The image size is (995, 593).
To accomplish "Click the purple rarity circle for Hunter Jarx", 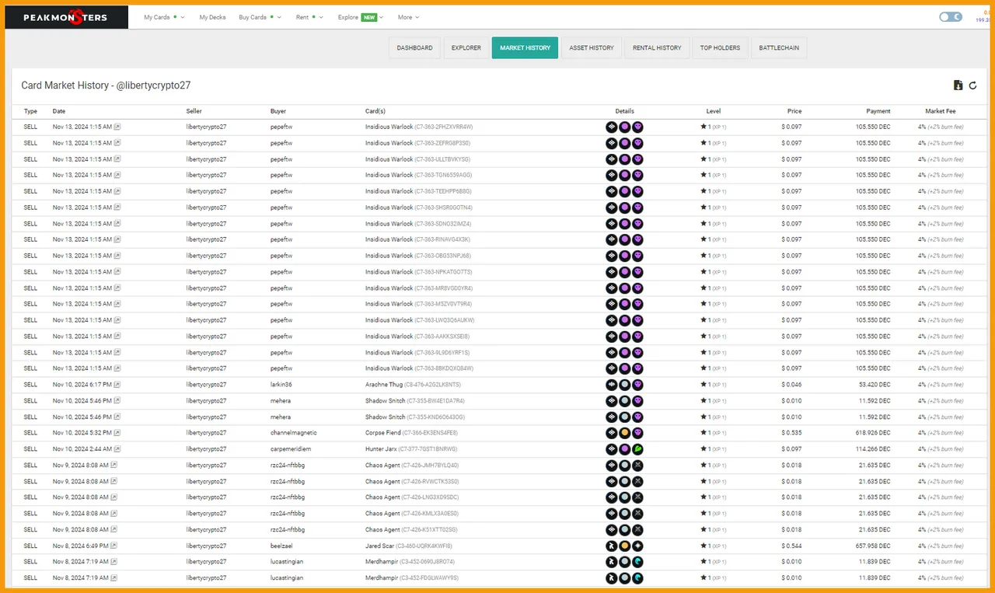I will click(624, 449).
